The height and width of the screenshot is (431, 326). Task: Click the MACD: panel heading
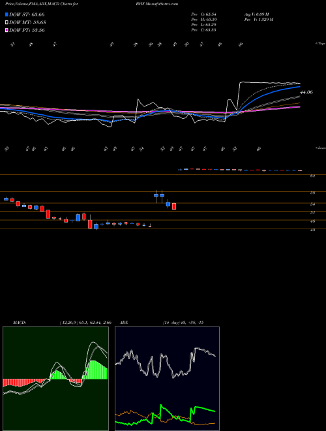pyautogui.click(x=20, y=323)
